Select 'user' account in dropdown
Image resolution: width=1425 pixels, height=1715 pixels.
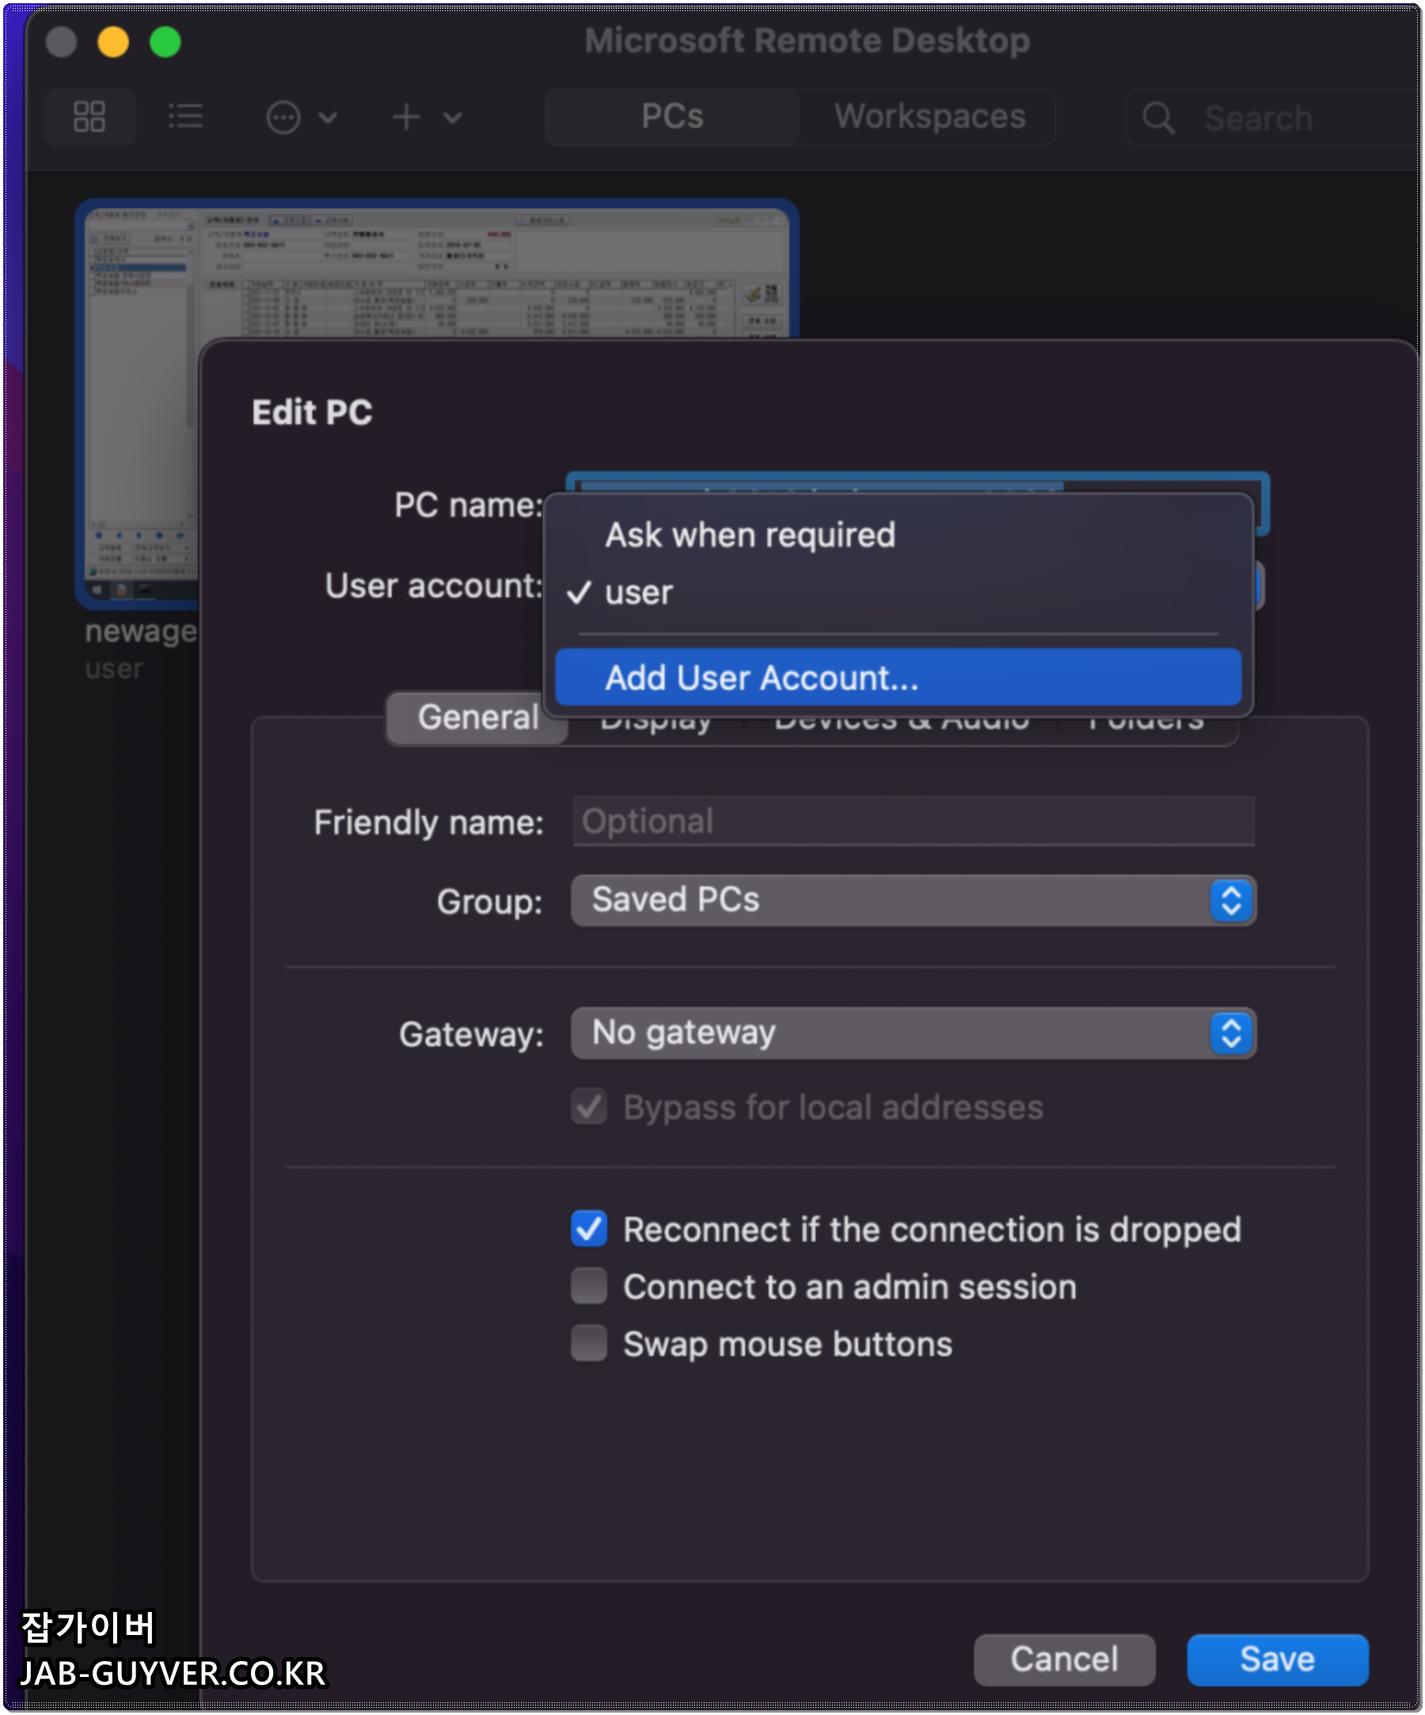pyautogui.click(x=898, y=593)
